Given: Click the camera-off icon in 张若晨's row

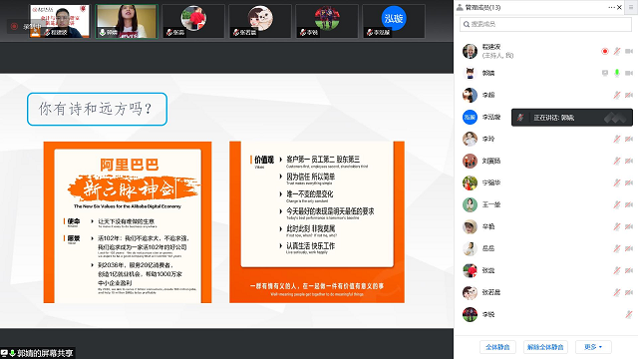Looking at the screenshot, I should (x=629, y=292).
